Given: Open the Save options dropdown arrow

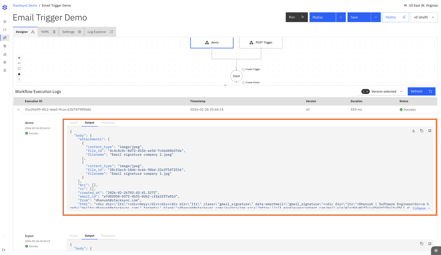Looking at the screenshot, I should coord(376,17).
